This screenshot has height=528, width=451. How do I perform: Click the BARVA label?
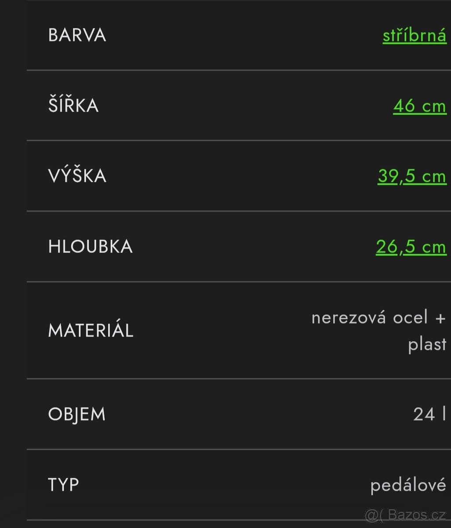77,35
